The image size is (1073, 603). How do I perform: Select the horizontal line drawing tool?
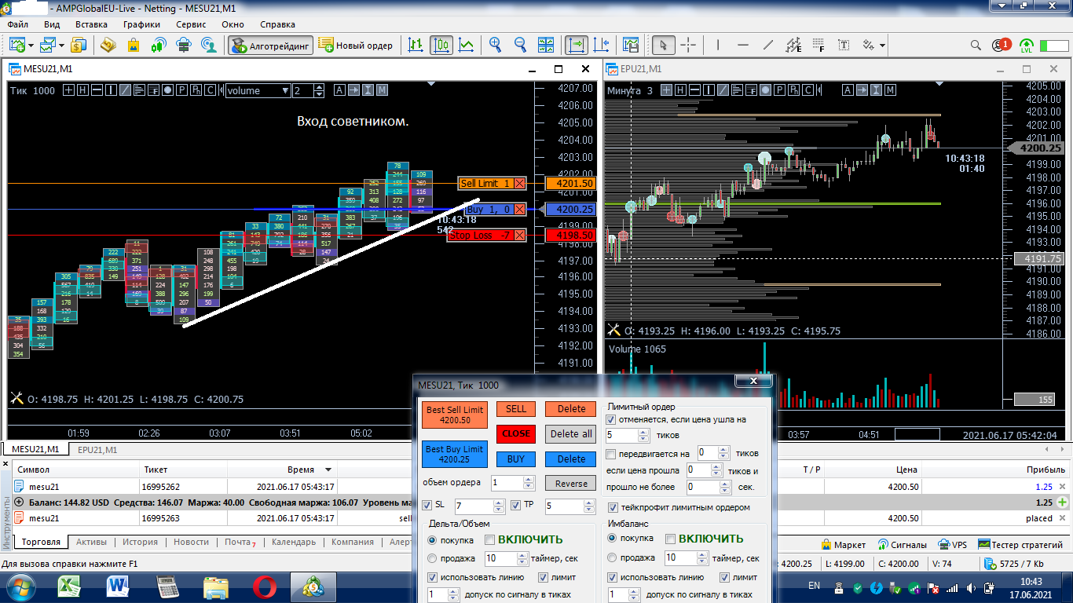click(743, 45)
